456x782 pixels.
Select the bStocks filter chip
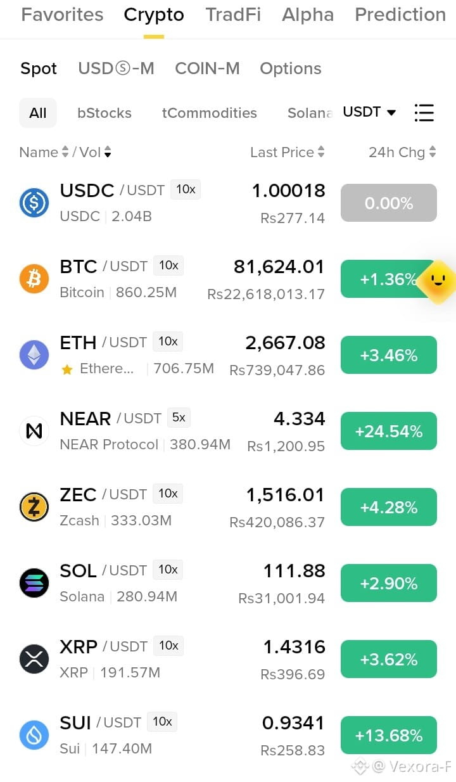[x=104, y=113]
